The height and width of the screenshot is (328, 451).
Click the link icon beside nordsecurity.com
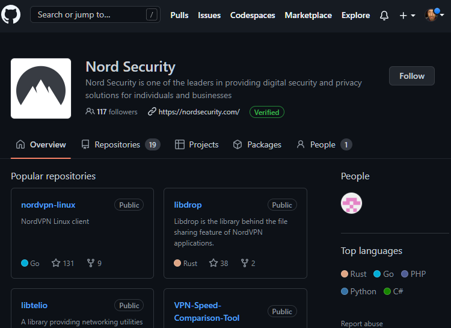pyautogui.click(x=152, y=111)
